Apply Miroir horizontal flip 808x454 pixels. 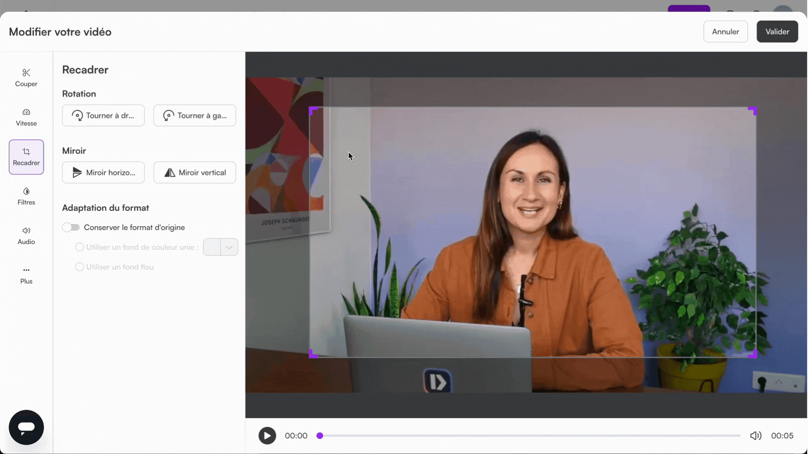103,172
